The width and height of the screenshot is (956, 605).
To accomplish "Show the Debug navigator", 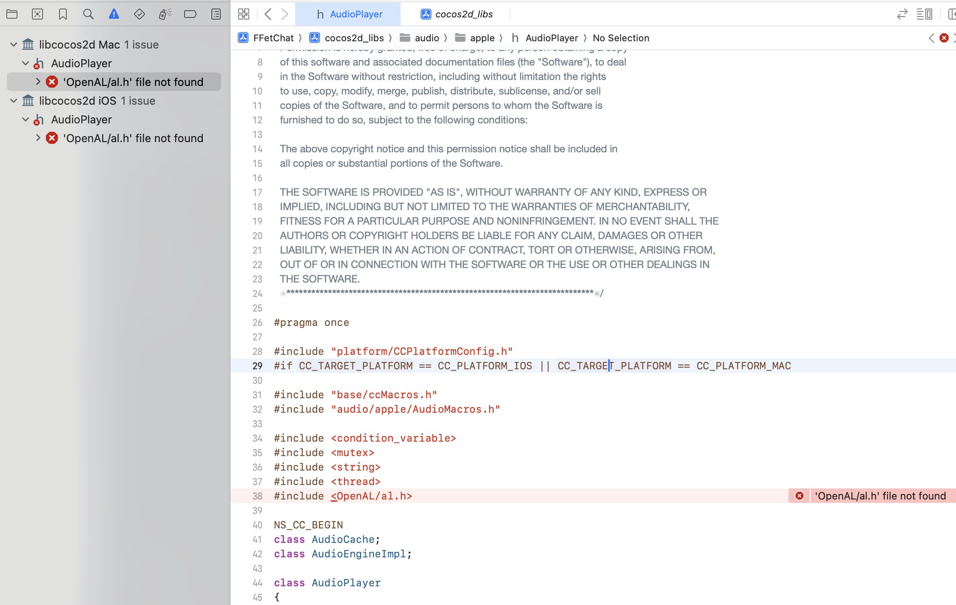I will coord(165,14).
